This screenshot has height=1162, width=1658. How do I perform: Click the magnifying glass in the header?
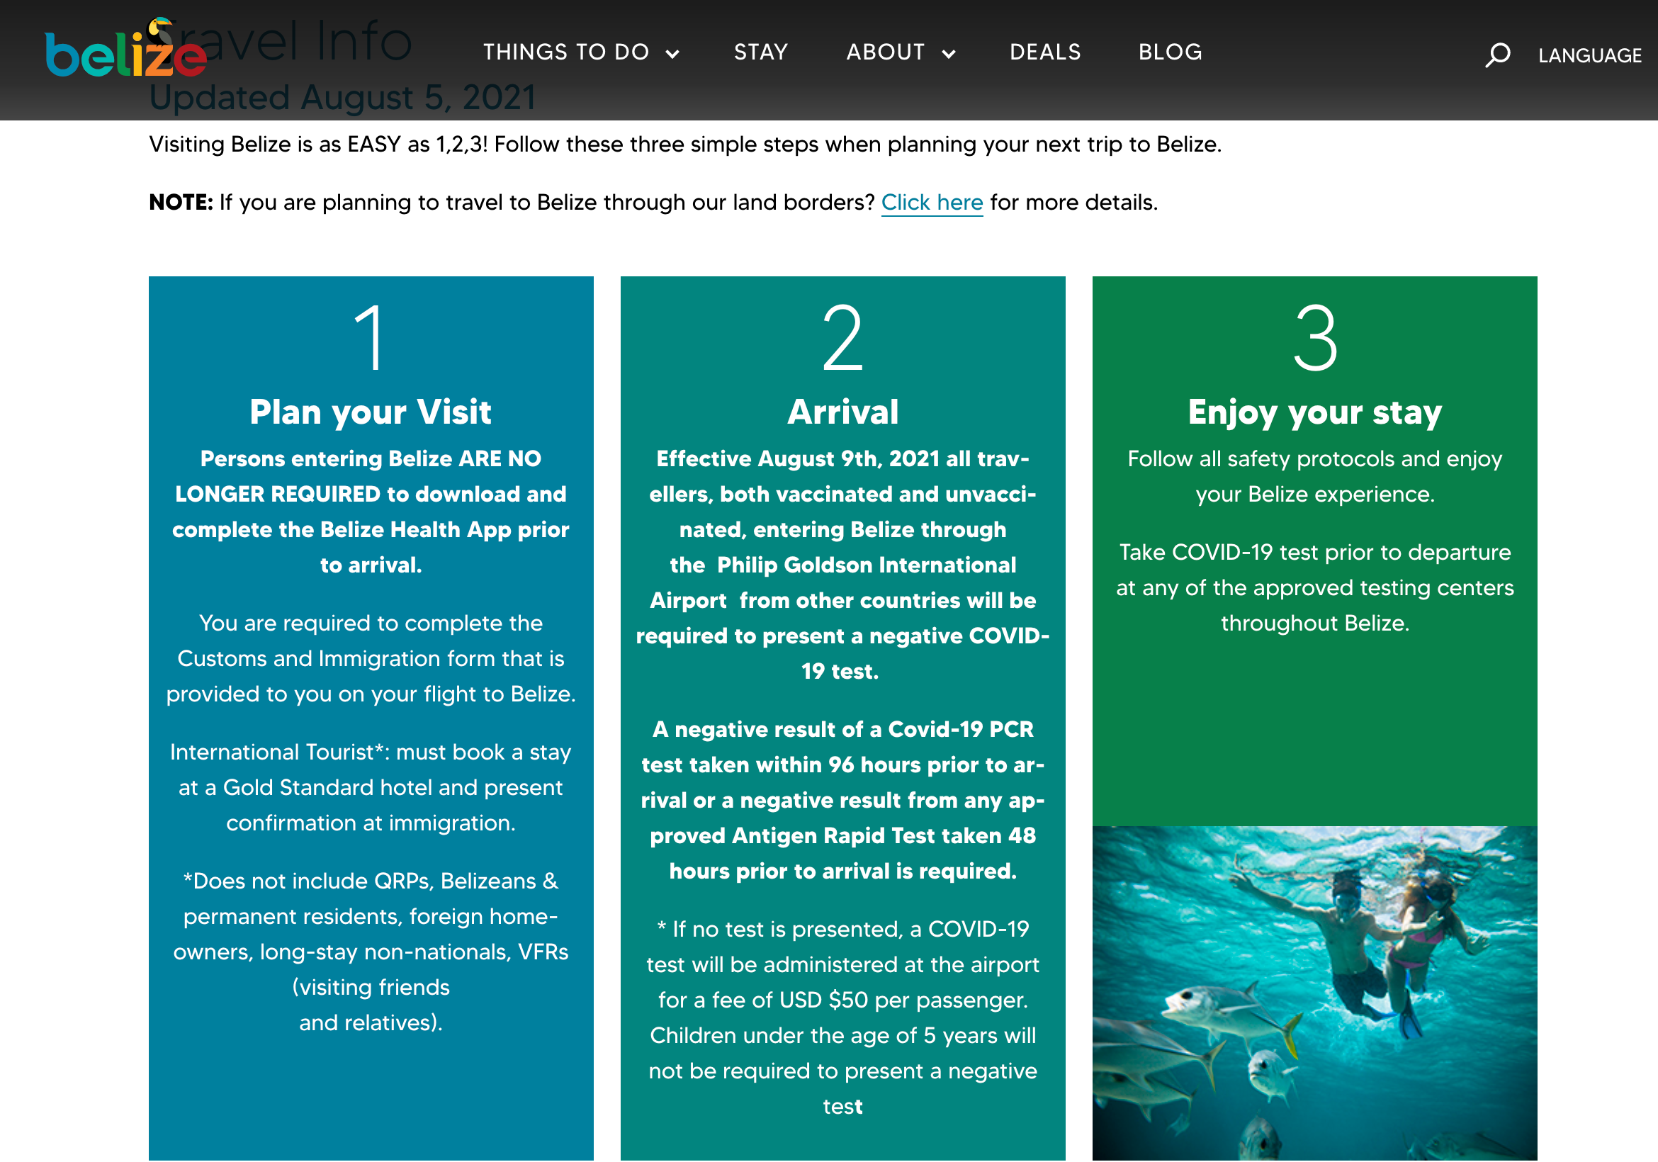pos(1499,54)
